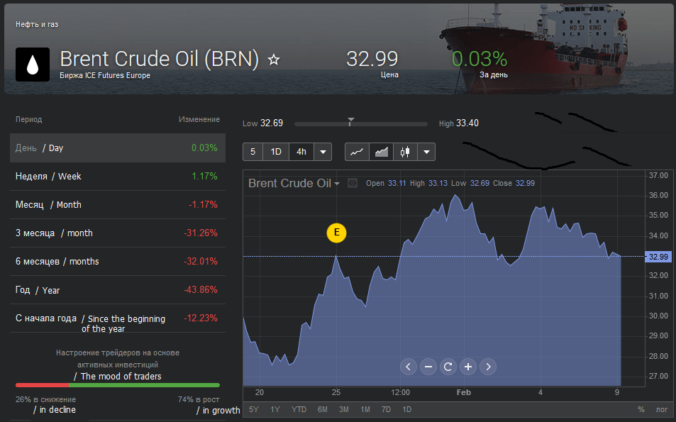Switch to candlestick chart view
Screen dimensions: 676x422
(x=404, y=151)
